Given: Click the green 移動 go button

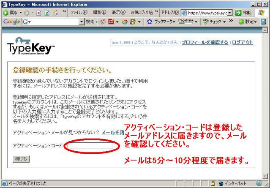Looking at the screenshot, I should coord(243,13).
